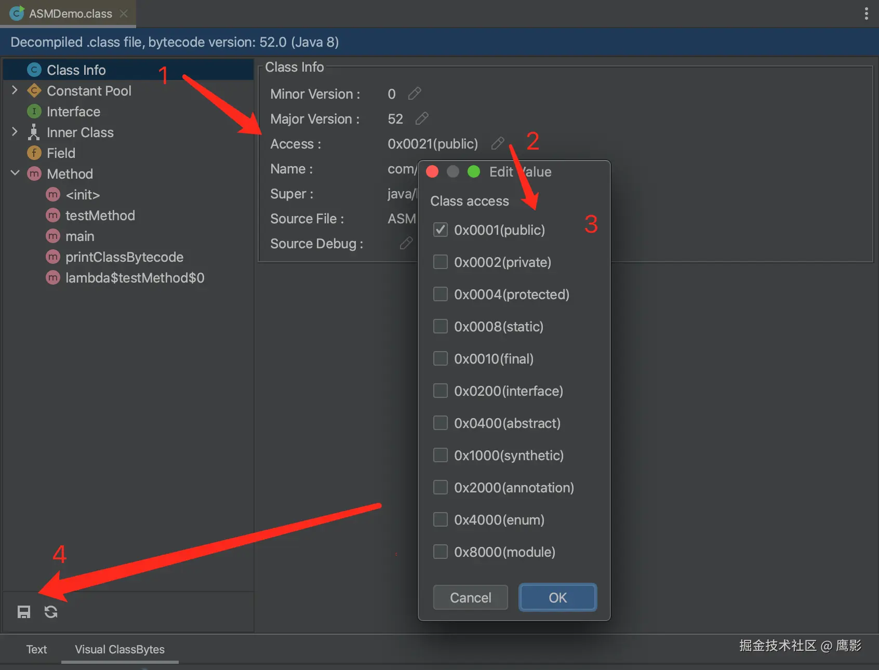The image size is (879, 670).
Task: Select the ASMDemo.class editor tab
Action: (68, 14)
